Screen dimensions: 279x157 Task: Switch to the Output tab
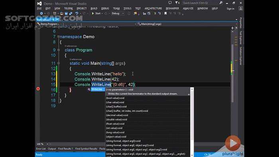52,149
